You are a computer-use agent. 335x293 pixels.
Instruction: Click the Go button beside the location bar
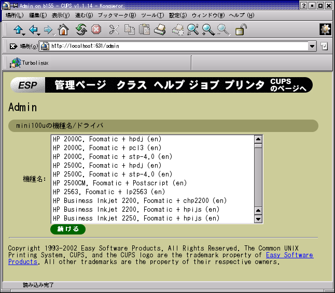324,46
